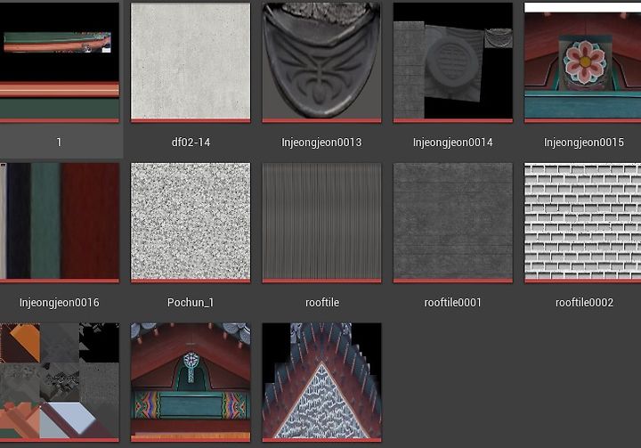This screenshot has height=448, width=641.
Task: Click the "Injeongjeon0013" asset name
Action: click(x=321, y=143)
